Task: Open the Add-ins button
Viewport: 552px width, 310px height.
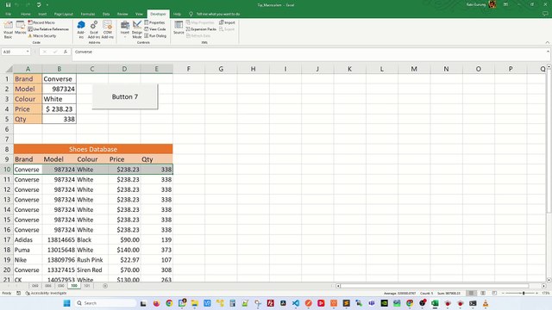Action: pyautogui.click(x=81, y=29)
